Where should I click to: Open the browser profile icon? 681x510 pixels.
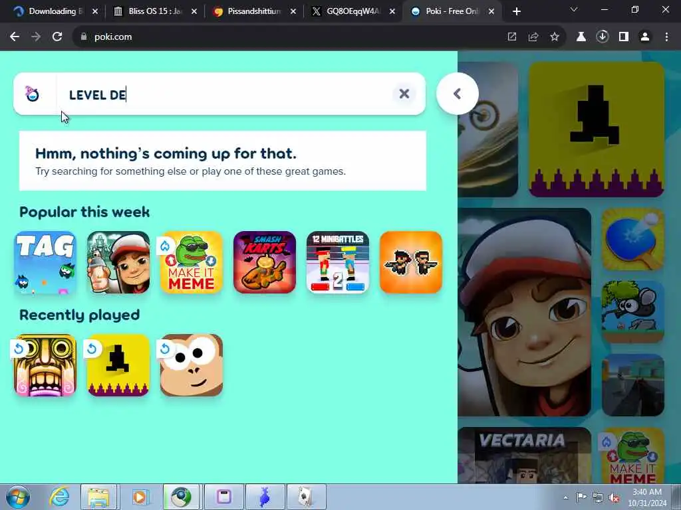point(645,37)
